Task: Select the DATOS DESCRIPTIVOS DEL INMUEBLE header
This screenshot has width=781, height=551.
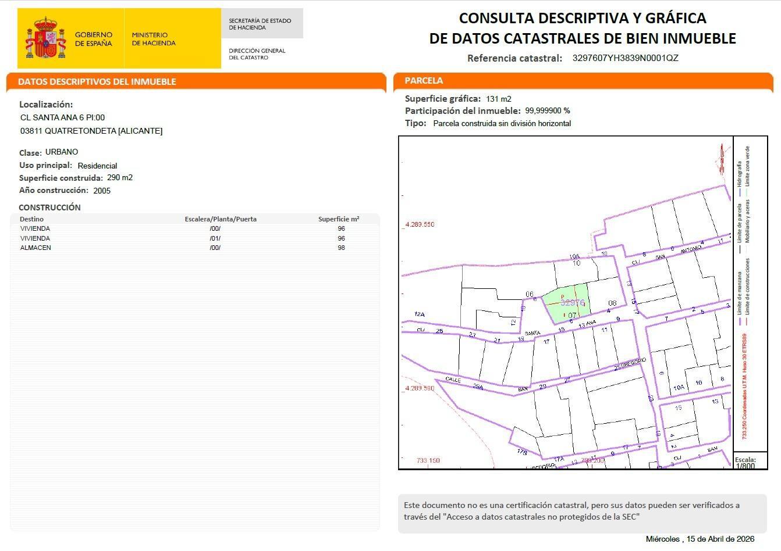Action: [x=97, y=82]
